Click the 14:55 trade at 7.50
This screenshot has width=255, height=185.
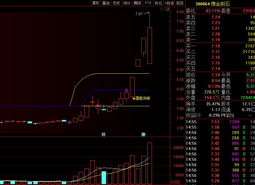point(220,127)
